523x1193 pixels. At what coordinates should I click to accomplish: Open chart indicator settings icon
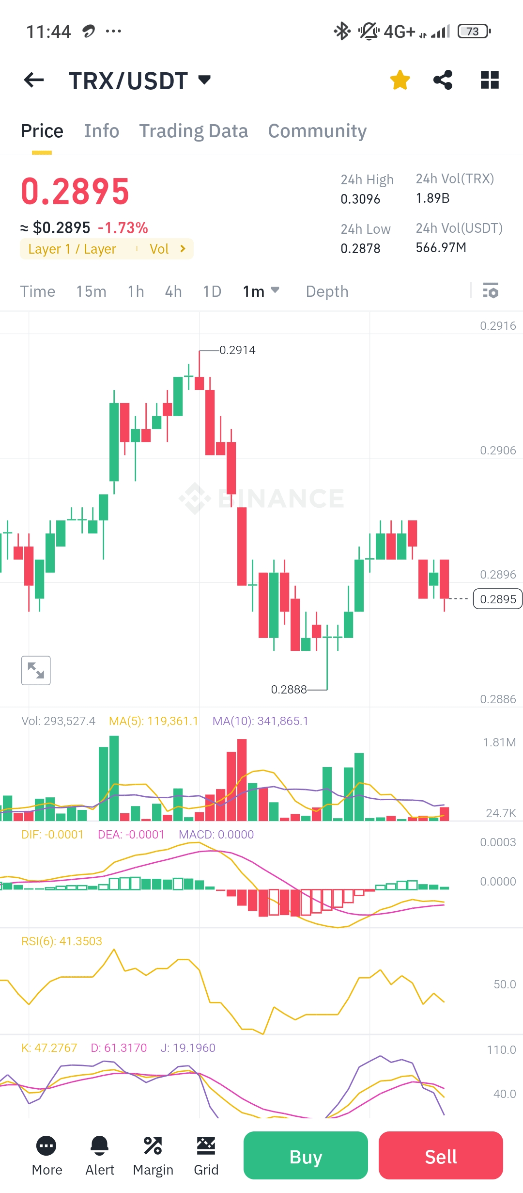[x=491, y=291]
